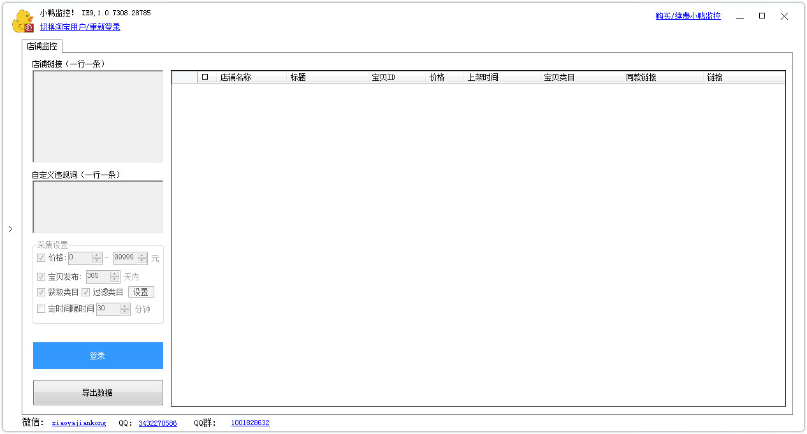Click the 设置 button
The image size is (807, 434).
pos(141,292)
